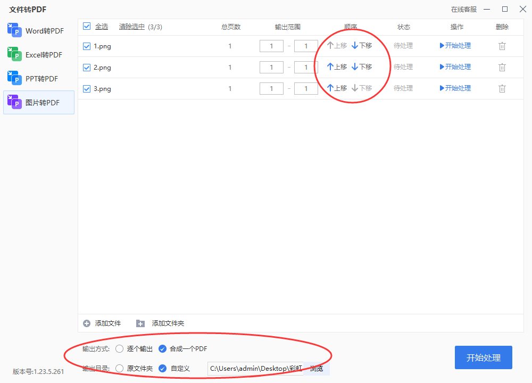The height and width of the screenshot is (383, 532).
Task: Click the 总页数 column header
Action: [x=231, y=27]
